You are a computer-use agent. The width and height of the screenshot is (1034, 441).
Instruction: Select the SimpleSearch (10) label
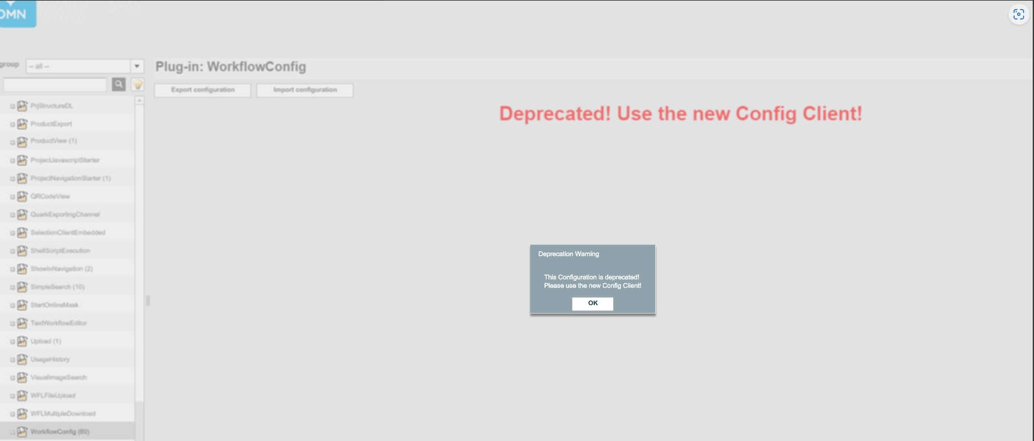click(58, 287)
